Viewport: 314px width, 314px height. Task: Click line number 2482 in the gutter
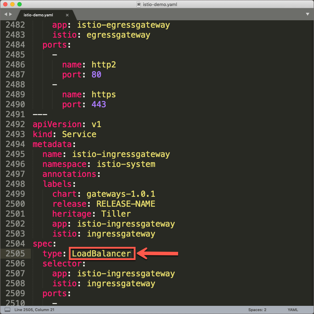[15, 25]
